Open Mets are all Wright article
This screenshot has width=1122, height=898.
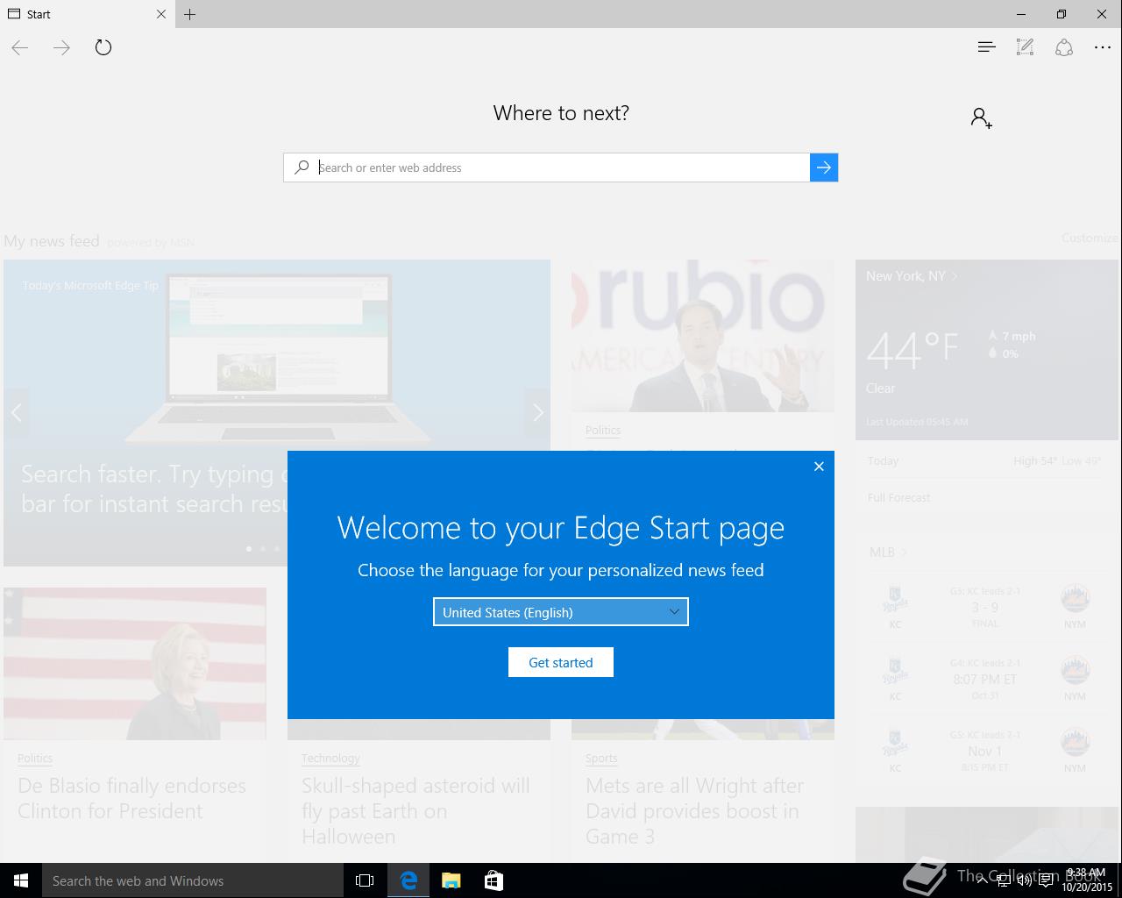[x=694, y=810]
